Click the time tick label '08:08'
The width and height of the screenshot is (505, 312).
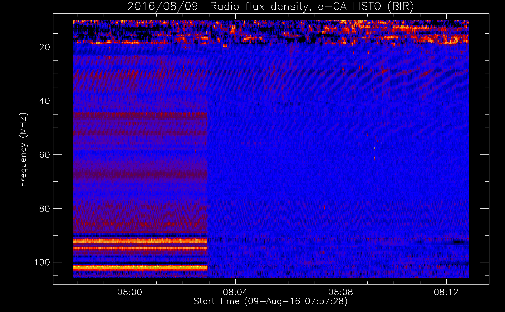click(341, 292)
